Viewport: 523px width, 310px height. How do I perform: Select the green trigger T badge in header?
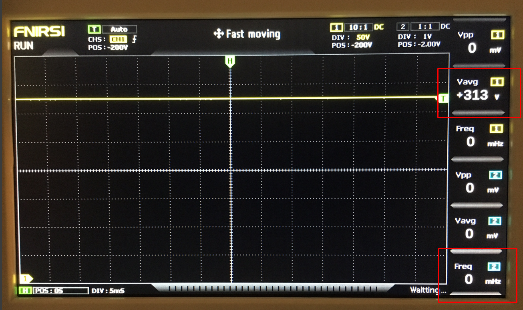coord(94,29)
